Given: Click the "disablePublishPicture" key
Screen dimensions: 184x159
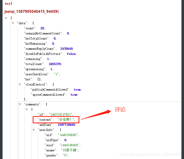Looking at the screenshot, I should [43, 54].
